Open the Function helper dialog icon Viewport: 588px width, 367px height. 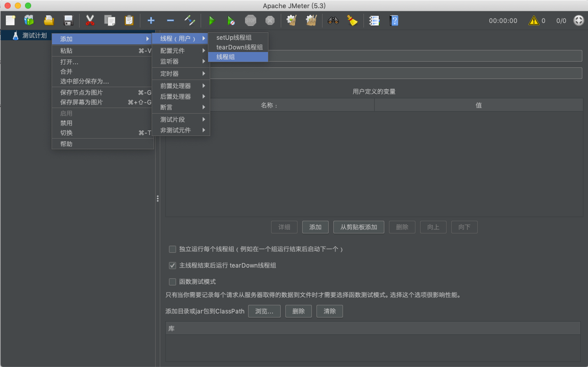pyautogui.click(x=374, y=20)
